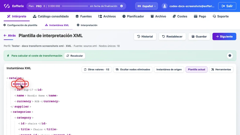The width and height of the screenshot is (240, 135).
Task: Open the Historial button
Action: tap(145, 36)
